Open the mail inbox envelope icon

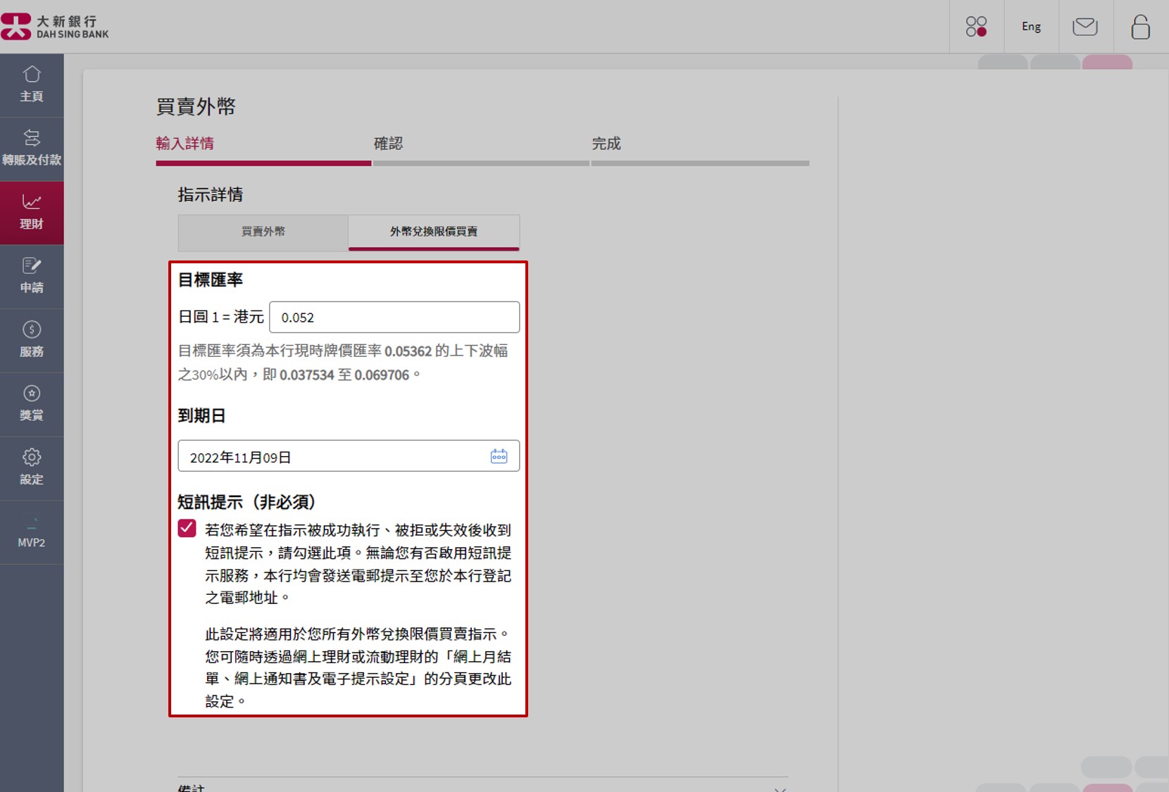point(1084,27)
